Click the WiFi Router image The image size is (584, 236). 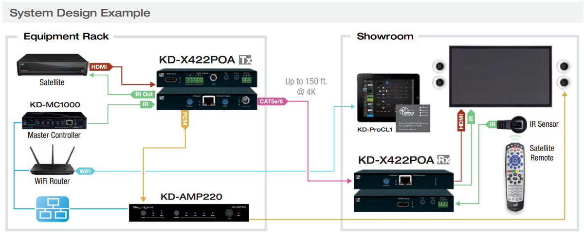[x=51, y=160]
